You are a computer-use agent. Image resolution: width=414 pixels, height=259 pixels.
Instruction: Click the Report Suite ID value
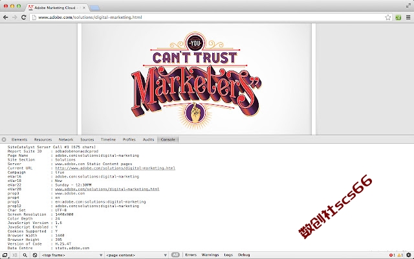tap(77, 152)
